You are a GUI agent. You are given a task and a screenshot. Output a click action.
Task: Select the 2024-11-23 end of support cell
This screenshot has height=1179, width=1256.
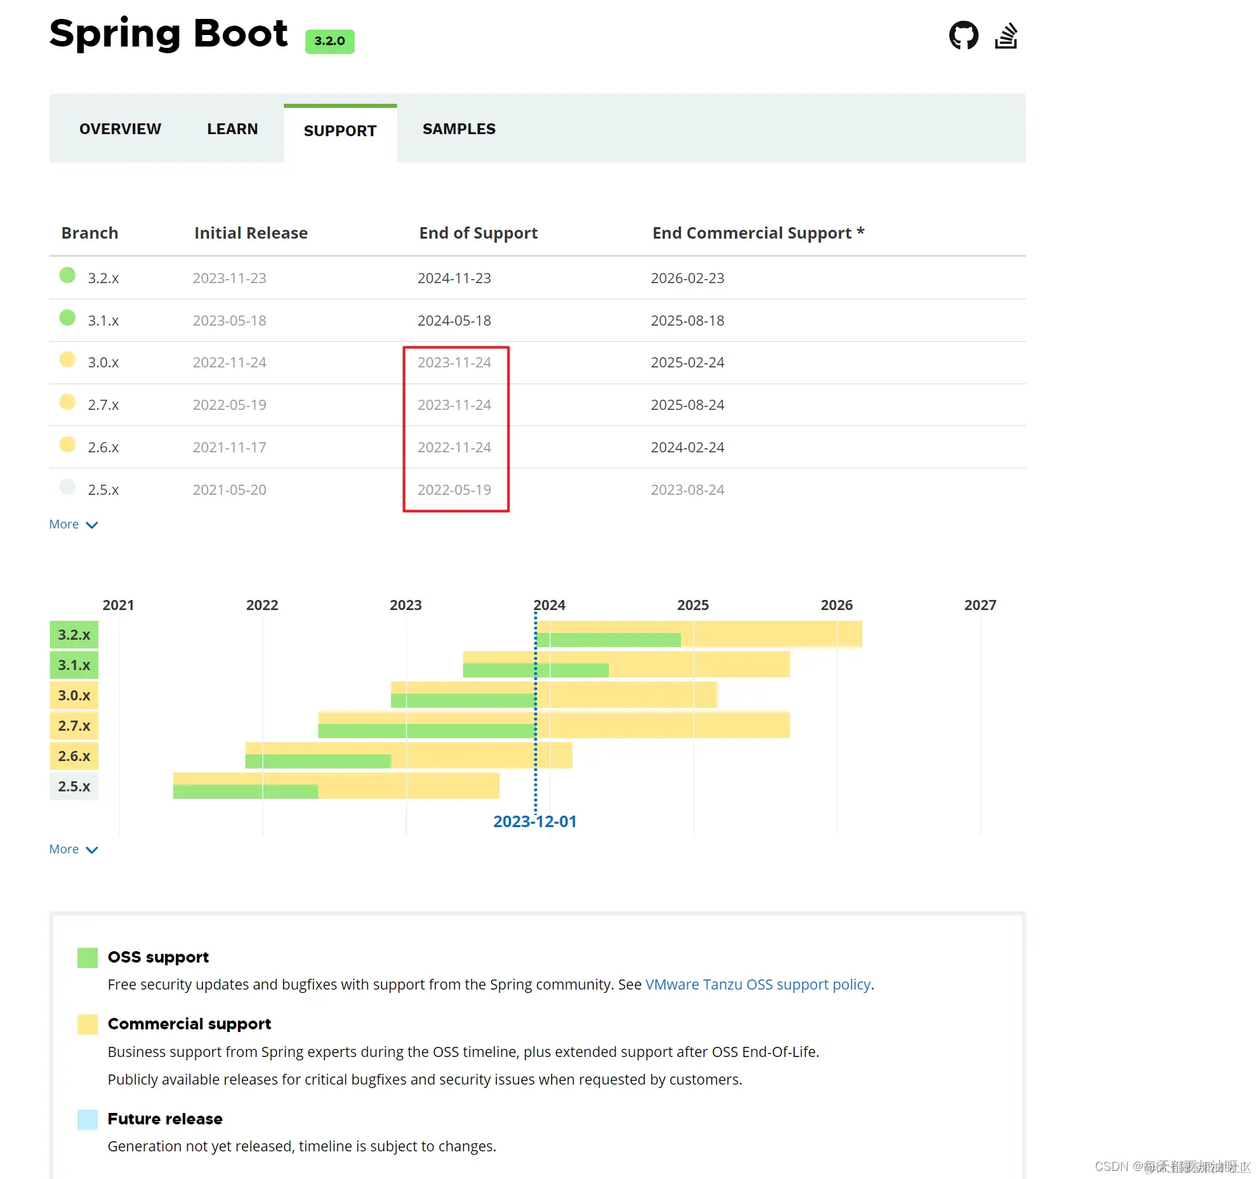(454, 278)
